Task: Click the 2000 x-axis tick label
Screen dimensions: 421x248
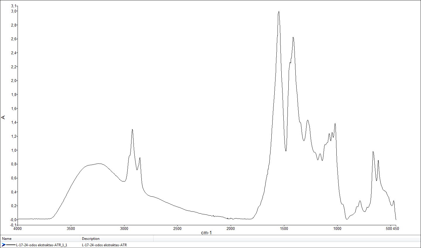Action: (x=231, y=228)
